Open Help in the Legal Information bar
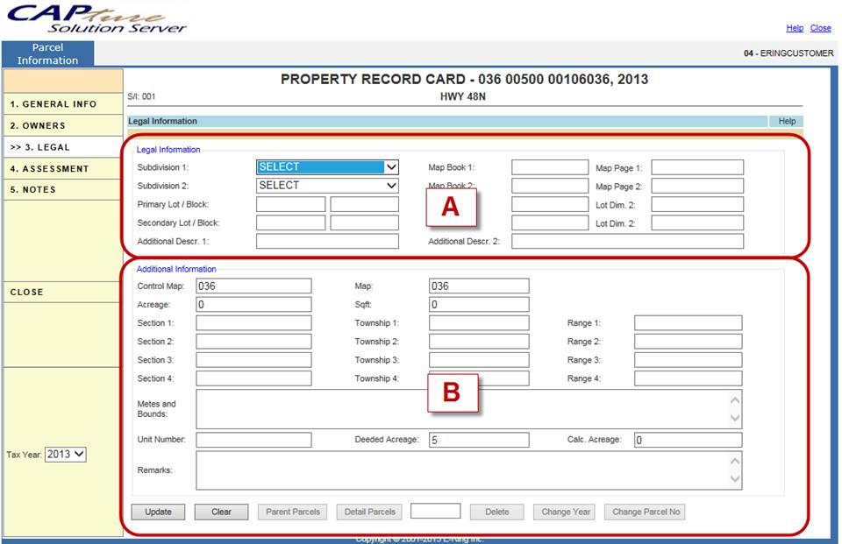Viewport: 842px width, 544px height. click(787, 121)
